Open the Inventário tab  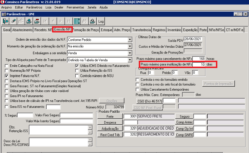(174, 30)
